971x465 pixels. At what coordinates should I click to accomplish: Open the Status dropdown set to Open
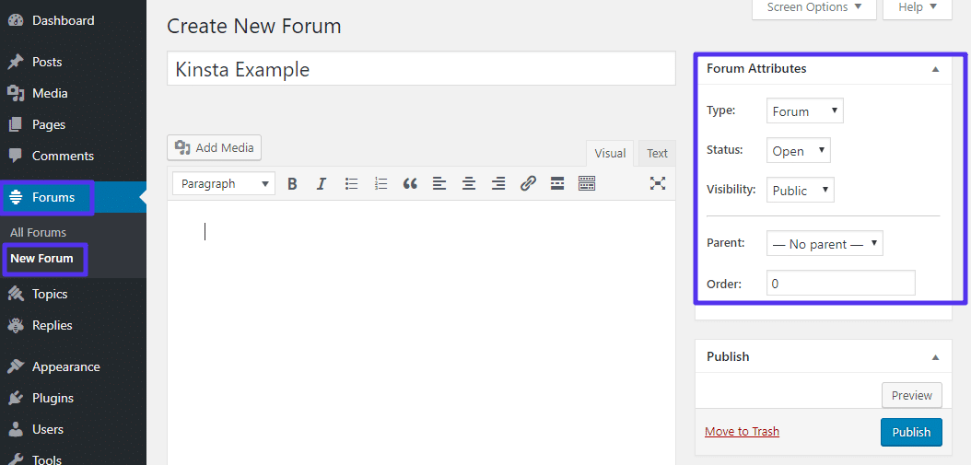pyautogui.click(x=798, y=151)
